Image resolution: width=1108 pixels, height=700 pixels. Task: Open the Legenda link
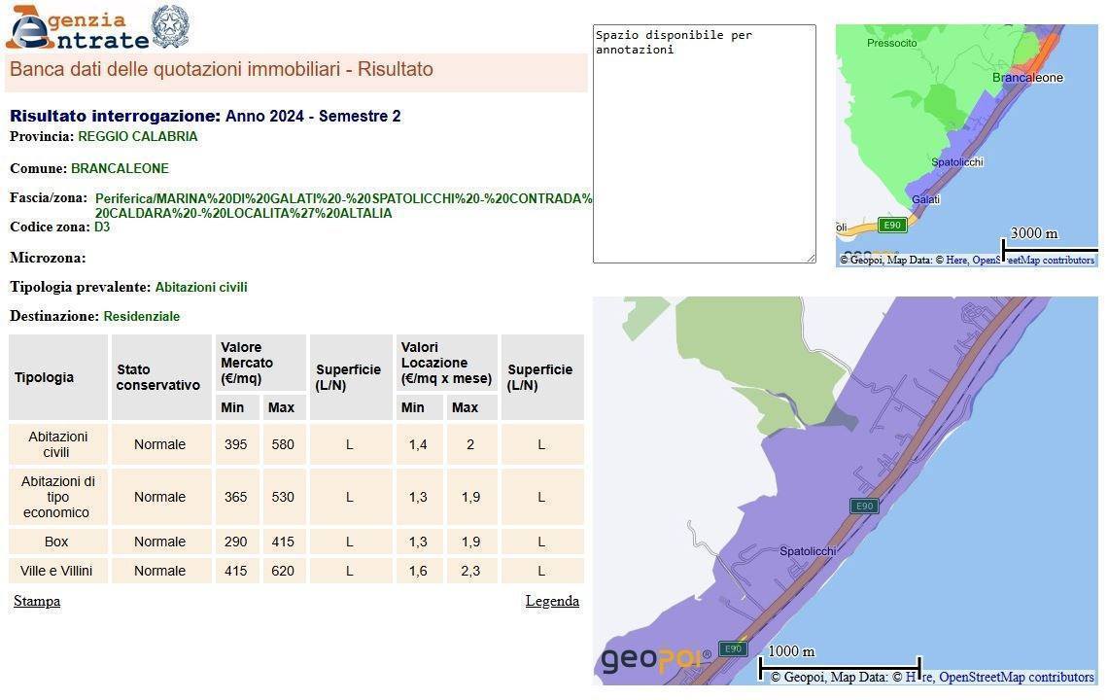(552, 601)
